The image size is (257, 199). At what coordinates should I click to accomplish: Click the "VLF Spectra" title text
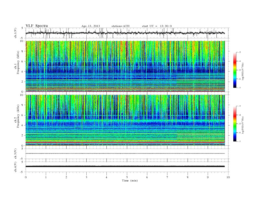[37, 26]
